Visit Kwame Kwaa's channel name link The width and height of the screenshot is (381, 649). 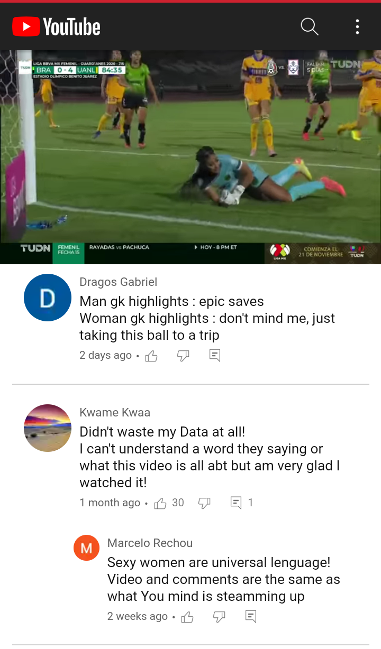pyautogui.click(x=115, y=413)
